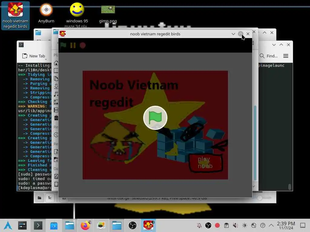Open 'noob vietnam regedit birds' desktop shortcut
Screen dimensions: 310x232
coord(15,16)
